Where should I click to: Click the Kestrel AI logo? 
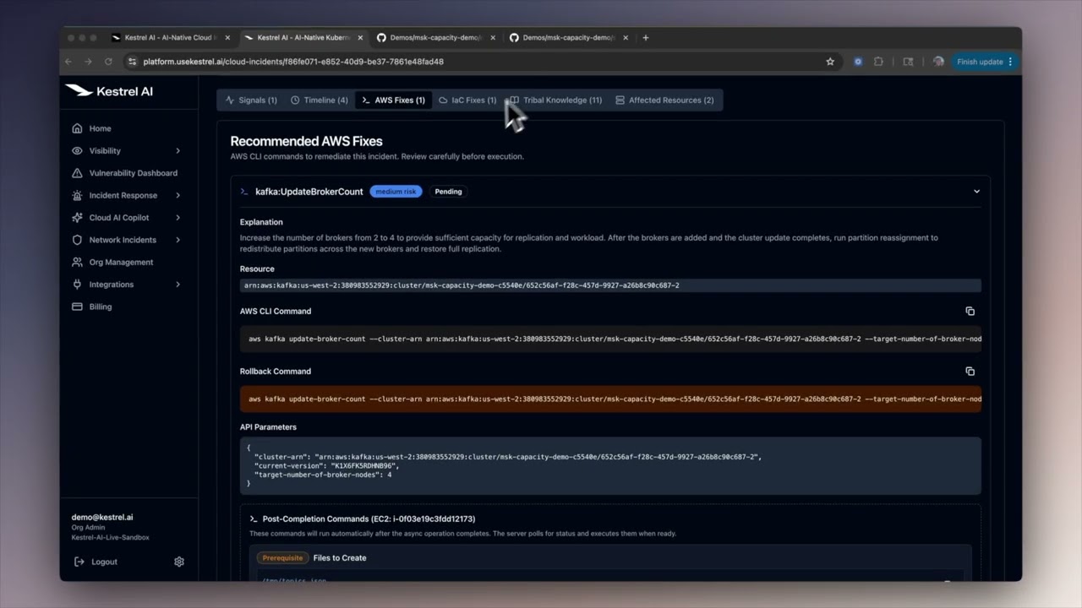109,90
